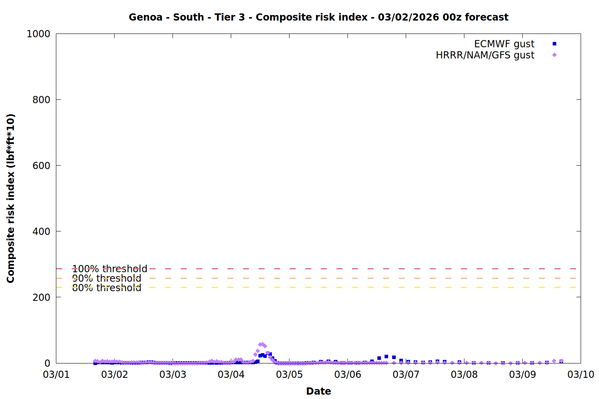Click the 03/10 date tick label
599x399 pixels.
click(x=581, y=375)
